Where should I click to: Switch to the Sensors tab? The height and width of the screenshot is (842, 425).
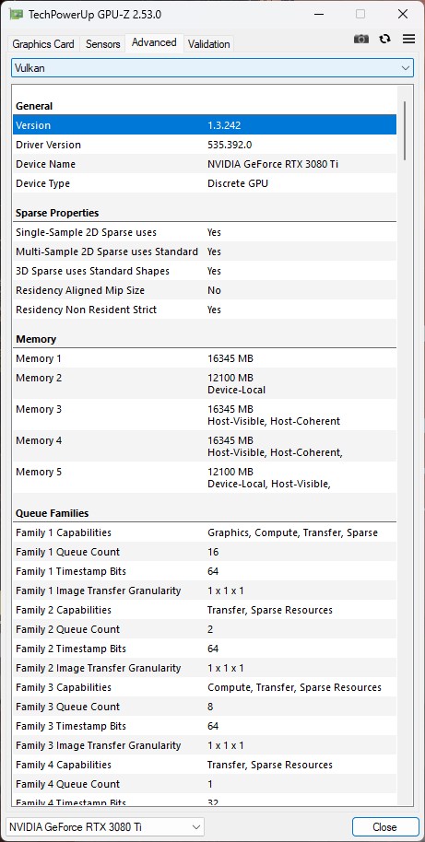(x=102, y=44)
